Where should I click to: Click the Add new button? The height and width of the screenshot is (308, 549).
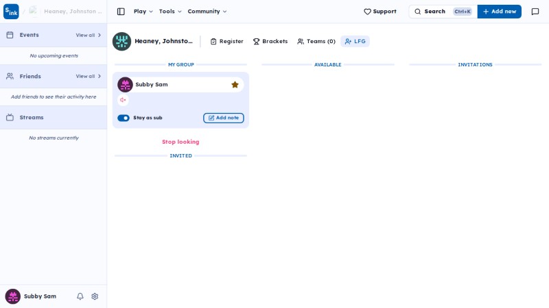tap(500, 12)
